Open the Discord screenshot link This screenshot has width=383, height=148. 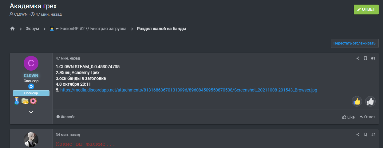(x=188, y=90)
